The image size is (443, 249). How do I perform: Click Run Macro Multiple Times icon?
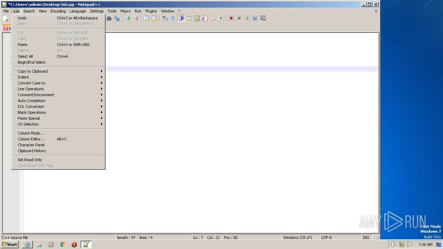click(x=255, y=18)
